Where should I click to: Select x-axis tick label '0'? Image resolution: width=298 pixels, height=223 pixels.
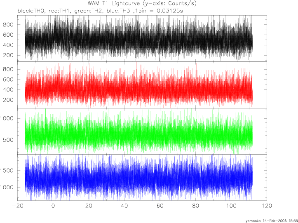click(x=53, y=206)
